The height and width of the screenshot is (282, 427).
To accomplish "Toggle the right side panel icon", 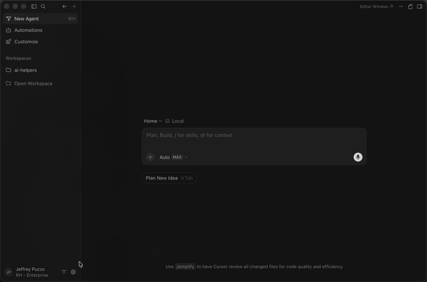I will click(x=420, y=6).
